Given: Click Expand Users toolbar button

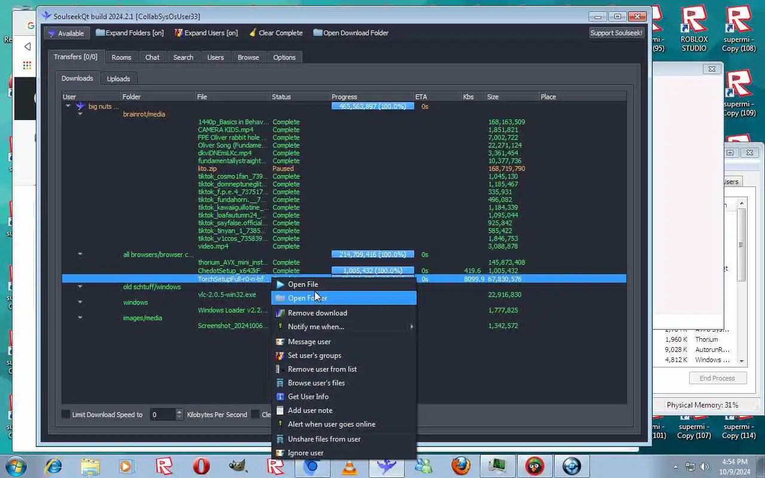Looking at the screenshot, I should [206, 33].
